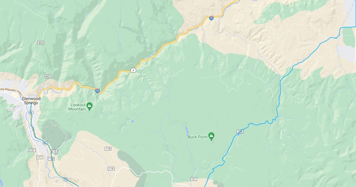This screenshot has width=356, height=187.
Task: Click the route 121 road shield
Action: click(x=194, y=179)
